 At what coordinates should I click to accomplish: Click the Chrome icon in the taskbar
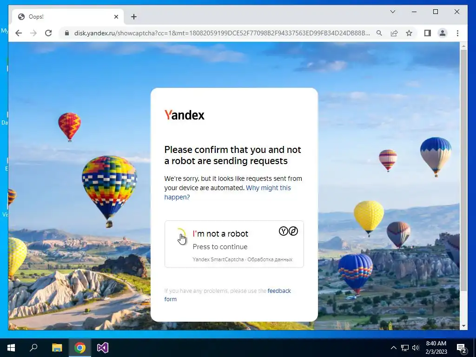(80, 348)
